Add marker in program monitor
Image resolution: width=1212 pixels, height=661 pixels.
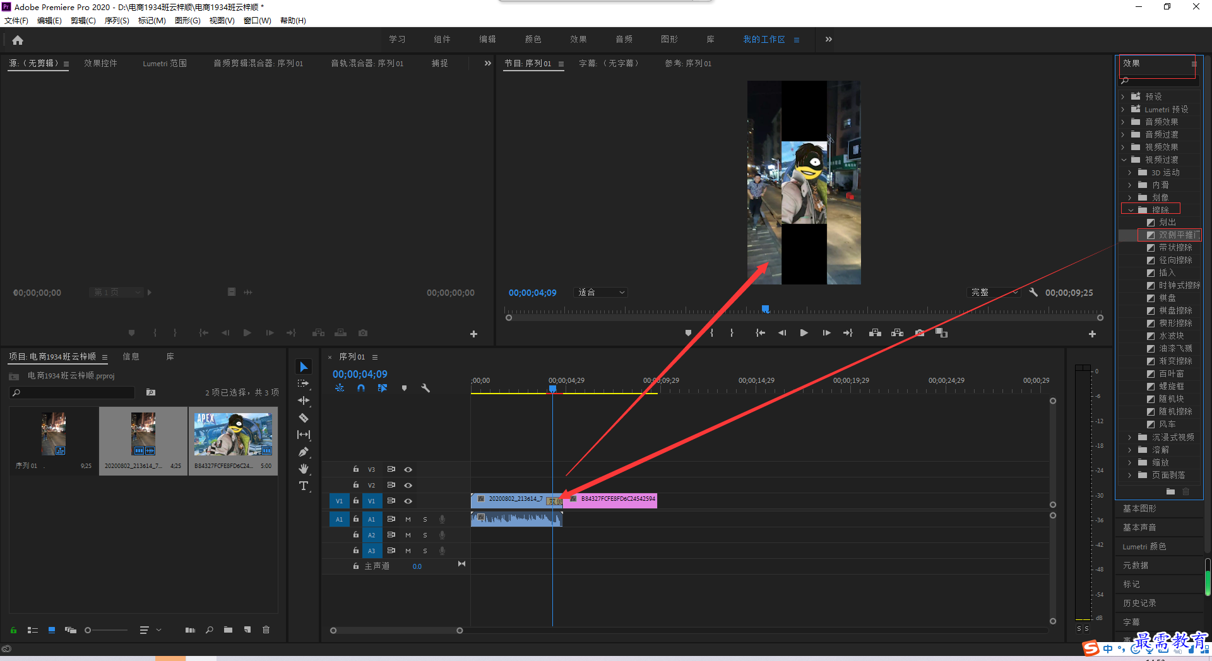click(x=688, y=333)
